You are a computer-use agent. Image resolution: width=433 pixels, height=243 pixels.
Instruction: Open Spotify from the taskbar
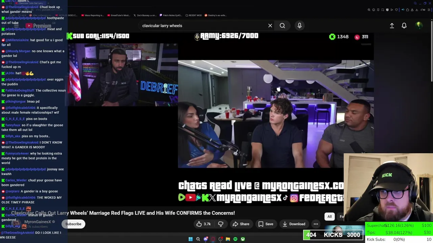[x=235, y=239]
